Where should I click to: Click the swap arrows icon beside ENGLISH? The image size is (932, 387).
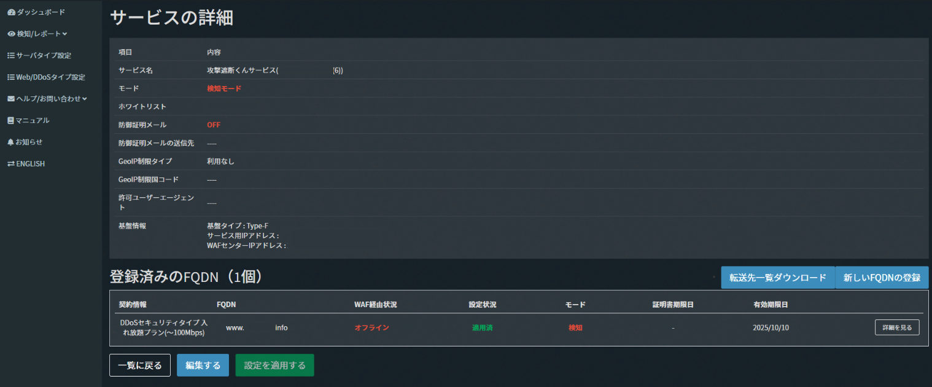pos(10,164)
